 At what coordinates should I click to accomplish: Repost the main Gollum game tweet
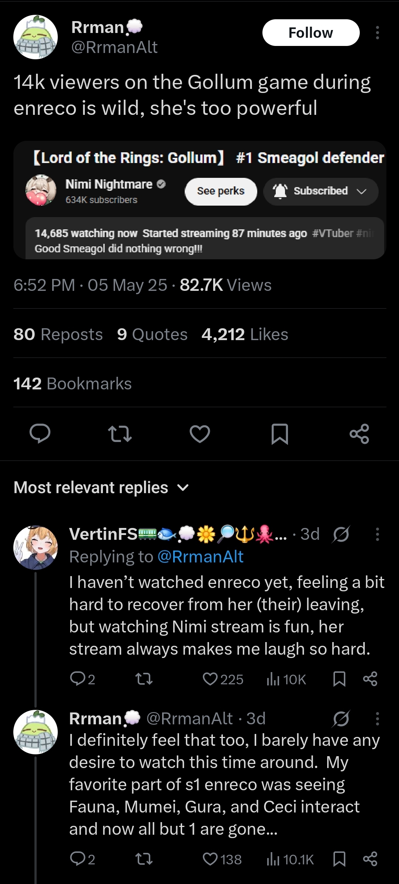pyautogui.click(x=120, y=434)
